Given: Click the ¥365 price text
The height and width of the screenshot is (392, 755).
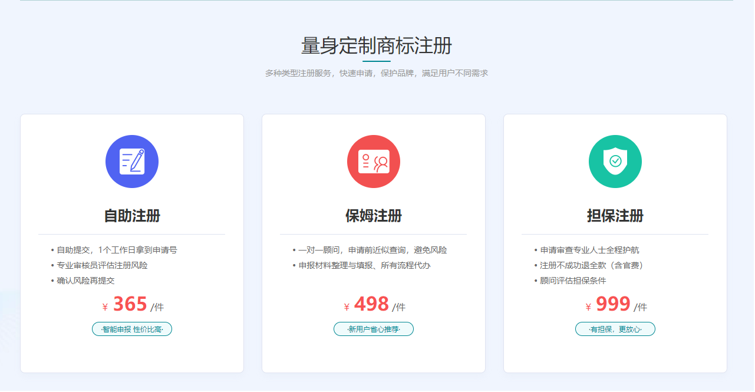Looking at the screenshot, I should click(130, 304).
